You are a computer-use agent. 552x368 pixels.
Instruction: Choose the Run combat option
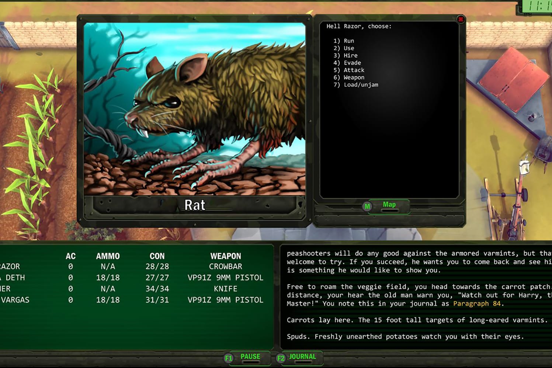[x=344, y=41]
